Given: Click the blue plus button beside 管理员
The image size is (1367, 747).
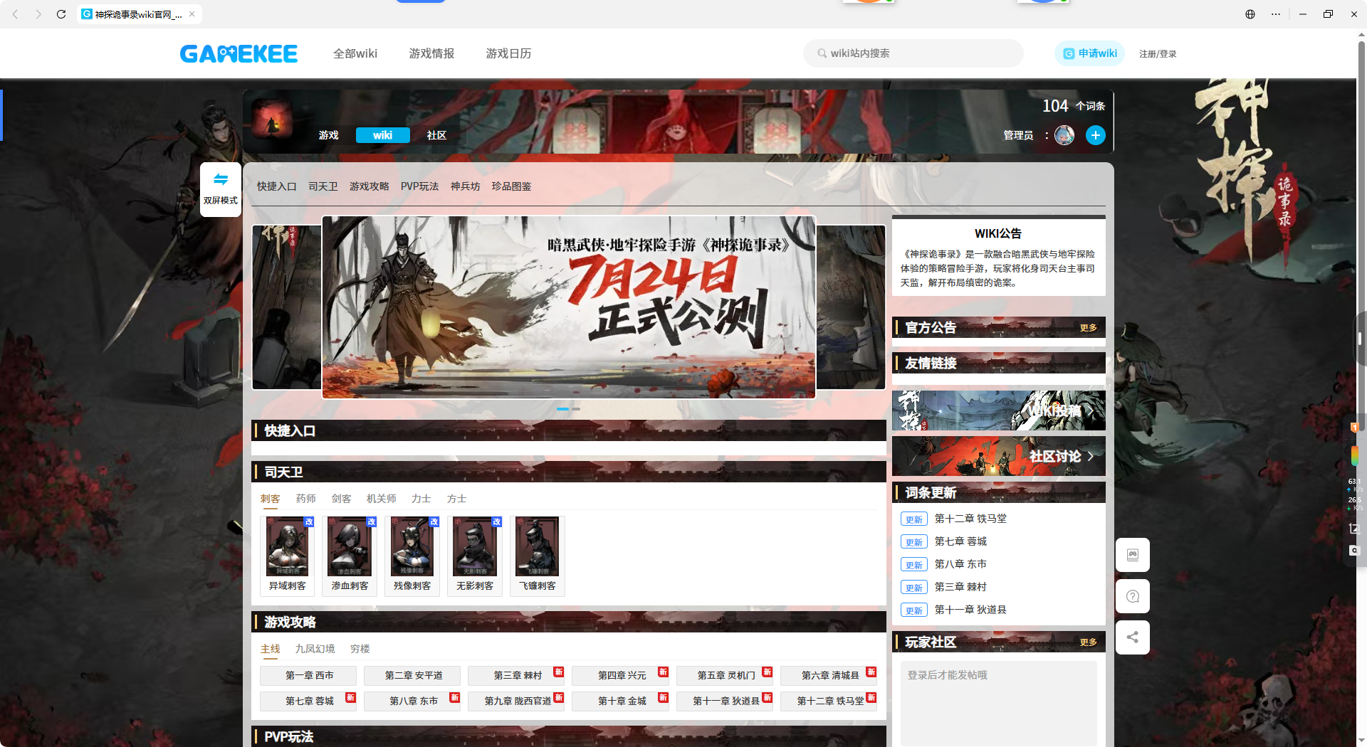Looking at the screenshot, I should (x=1096, y=135).
